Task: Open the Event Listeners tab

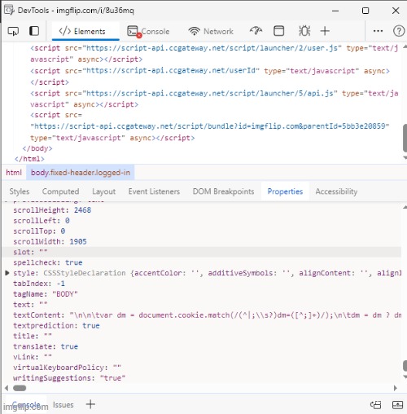Action: [x=154, y=192]
